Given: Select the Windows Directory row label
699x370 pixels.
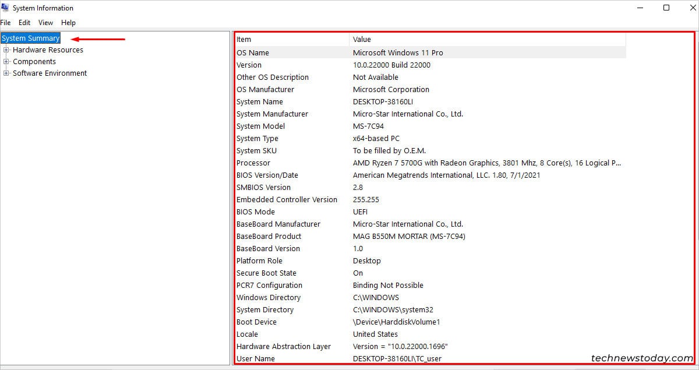Looking at the screenshot, I should coord(269,297).
